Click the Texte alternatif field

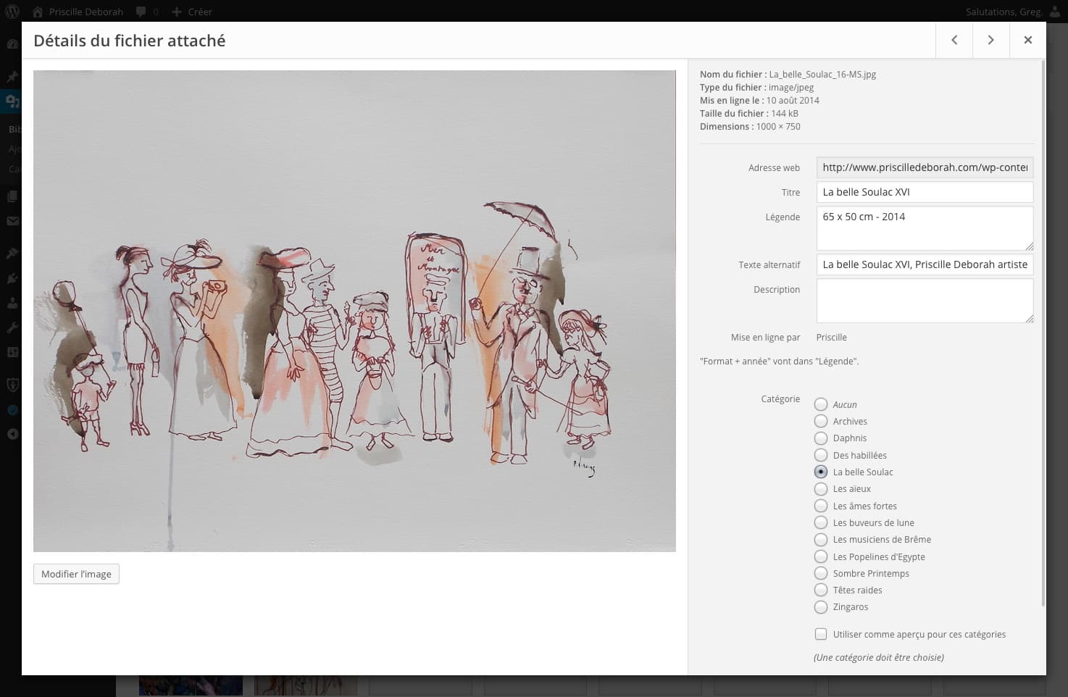click(925, 264)
